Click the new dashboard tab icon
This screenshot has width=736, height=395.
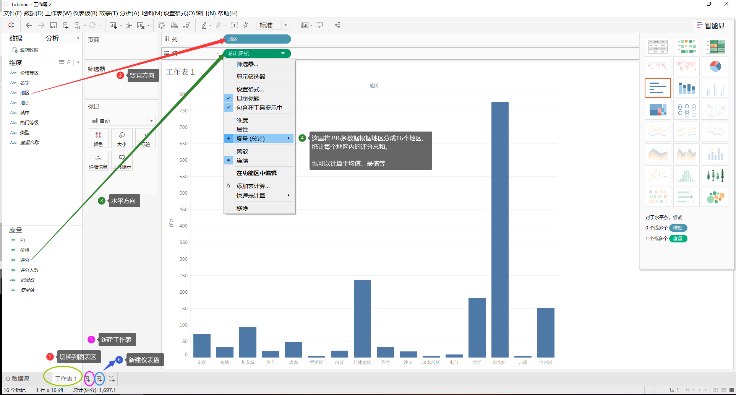tap(99, 379)
